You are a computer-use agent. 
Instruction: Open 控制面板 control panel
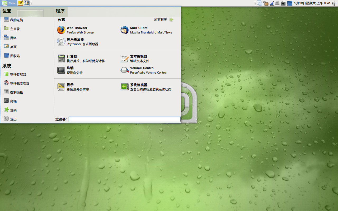(13, 92)
